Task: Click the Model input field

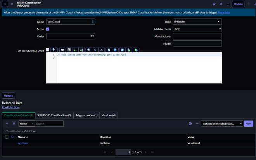Action: click(x=197, y=43)
